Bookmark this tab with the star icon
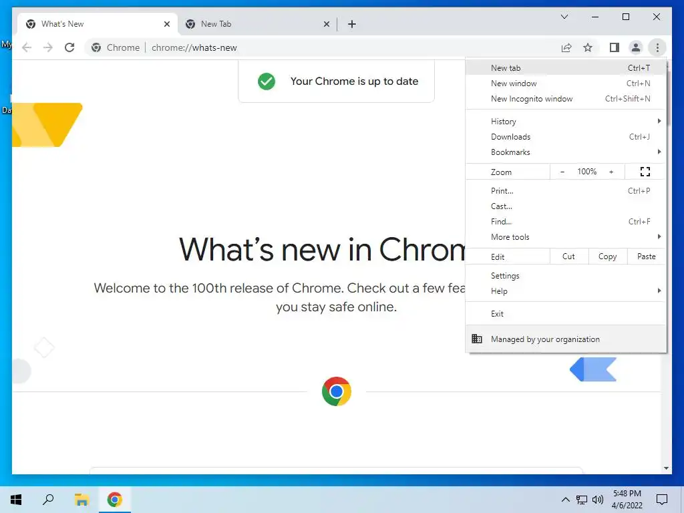The image size is (684, 513). click(x=588, y=47)
